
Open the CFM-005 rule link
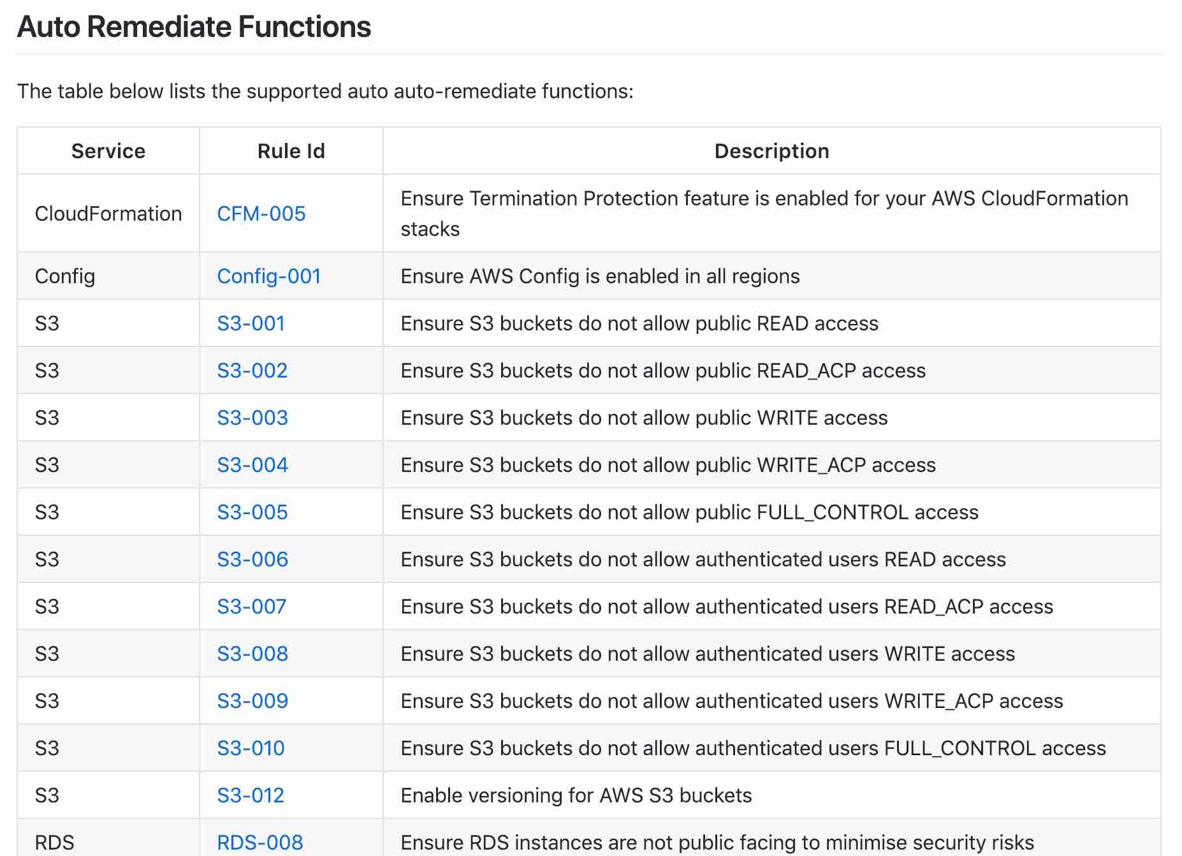pos(261,214)
